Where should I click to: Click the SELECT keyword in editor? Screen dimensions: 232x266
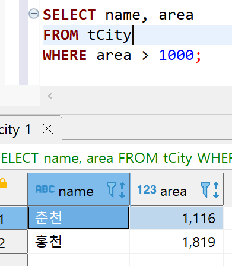click(x=69, y=15)
